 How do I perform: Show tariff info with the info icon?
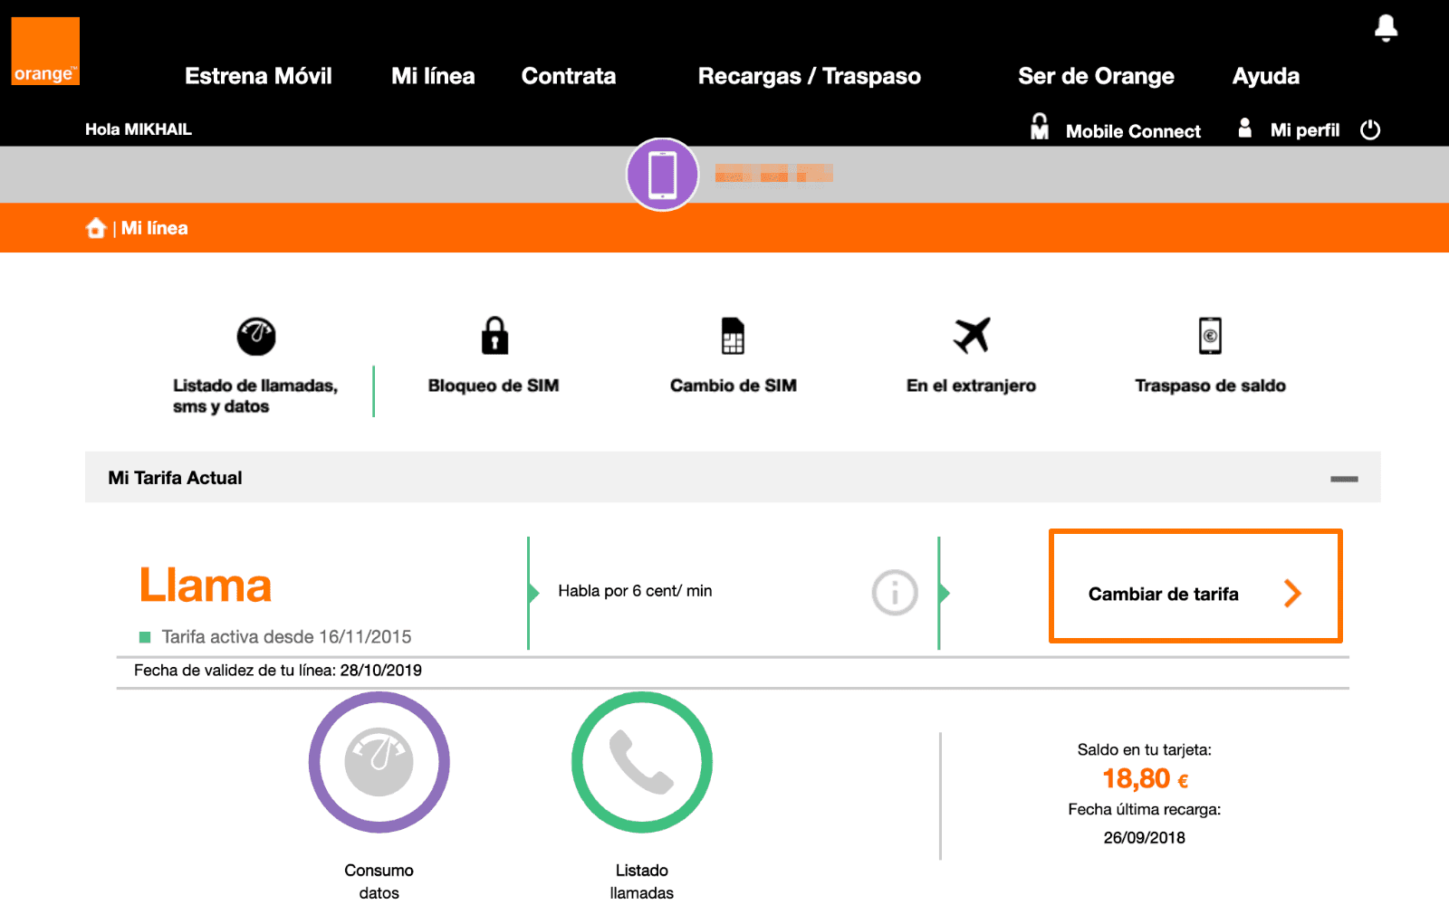coord(895,593)
